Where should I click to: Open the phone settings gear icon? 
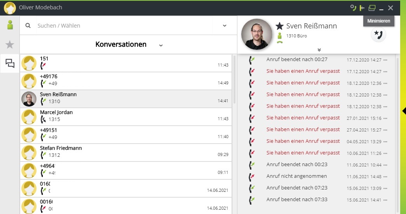click(353, 8)
